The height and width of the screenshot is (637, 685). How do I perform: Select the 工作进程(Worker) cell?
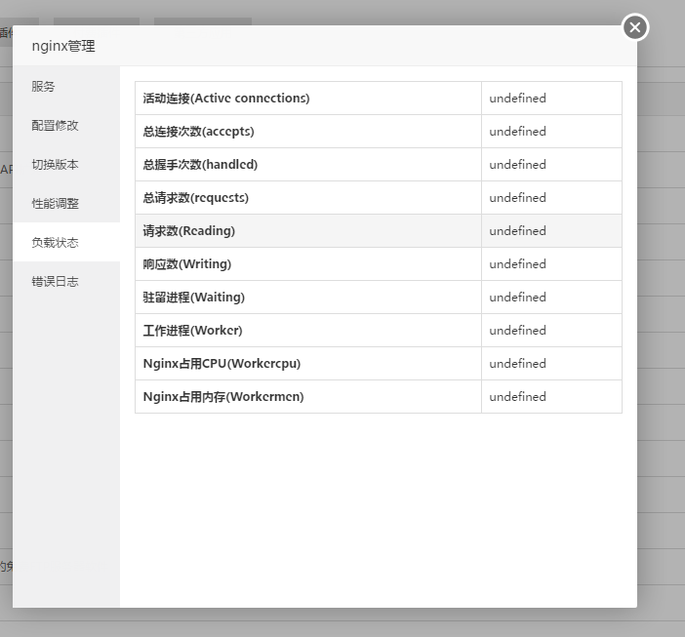click(308, 331)
